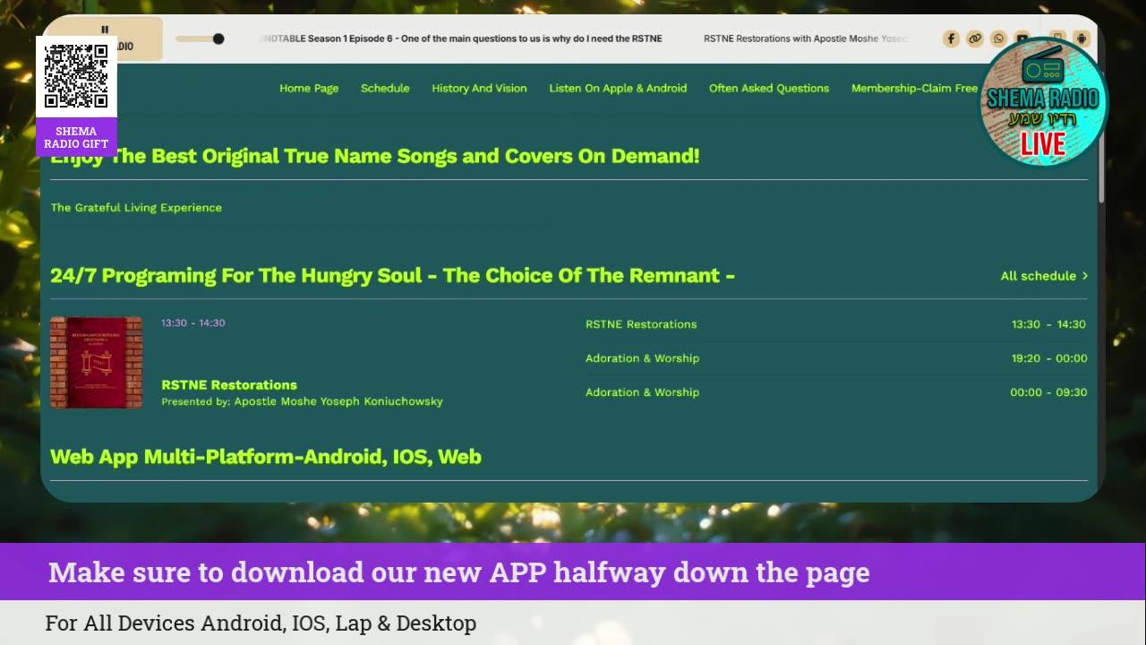Open the WhatsApp icon

coord(998,39)
